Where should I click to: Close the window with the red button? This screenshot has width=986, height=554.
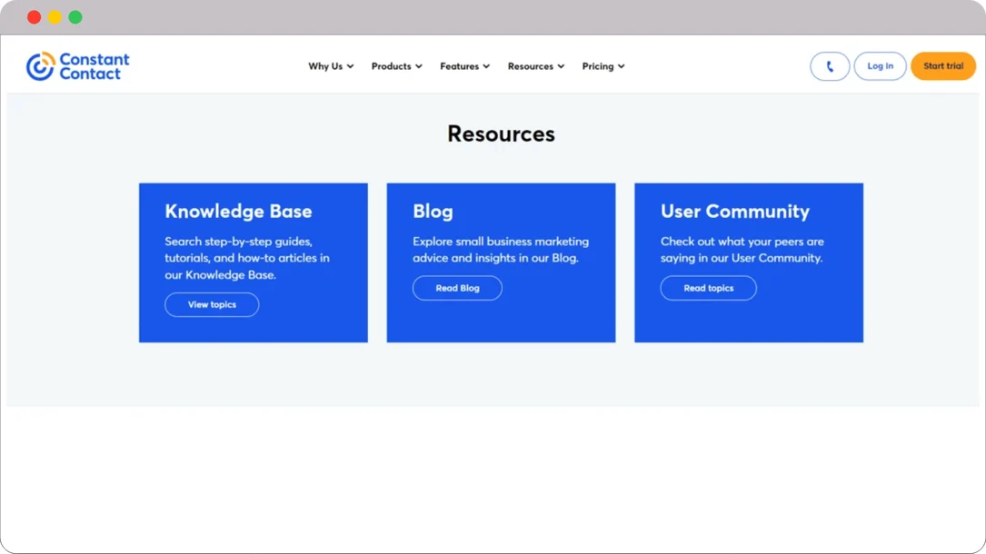point(34,17)
